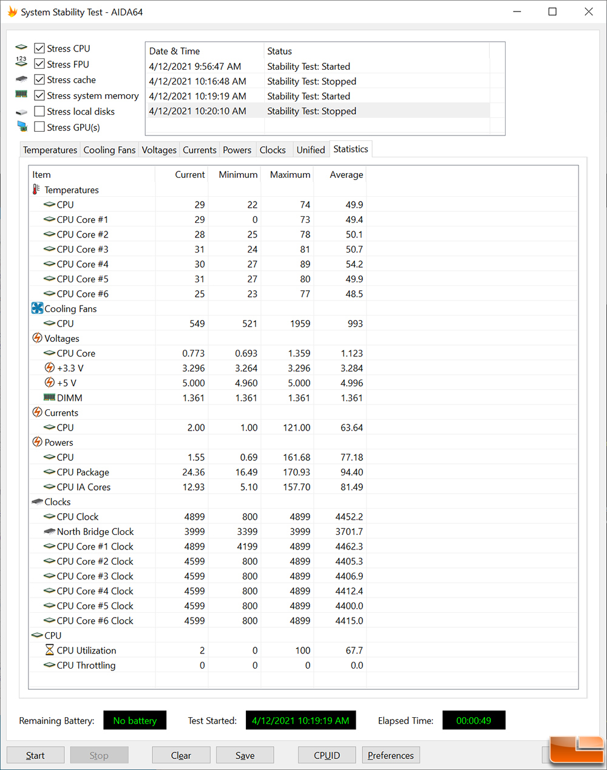Click the chip icon on the CPU Clock row
This screenshot has width=607, height=770.
(x=50, y=516)
